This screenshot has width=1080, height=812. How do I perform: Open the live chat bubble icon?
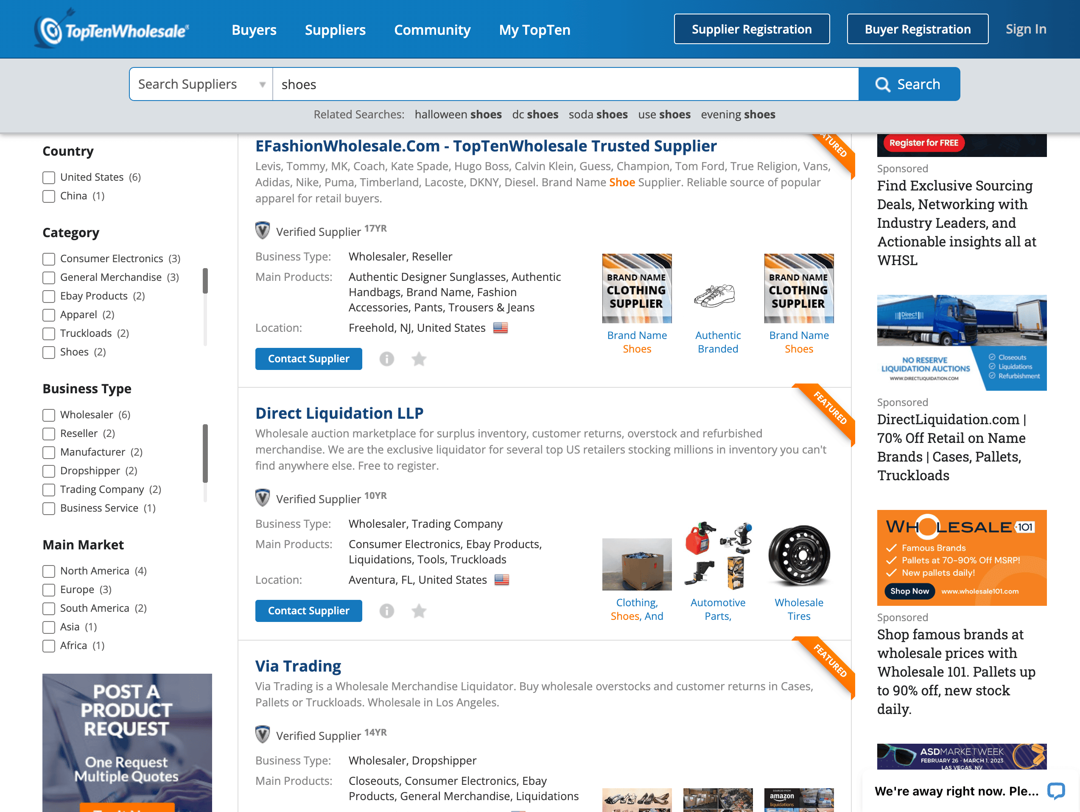point(1056,790)
